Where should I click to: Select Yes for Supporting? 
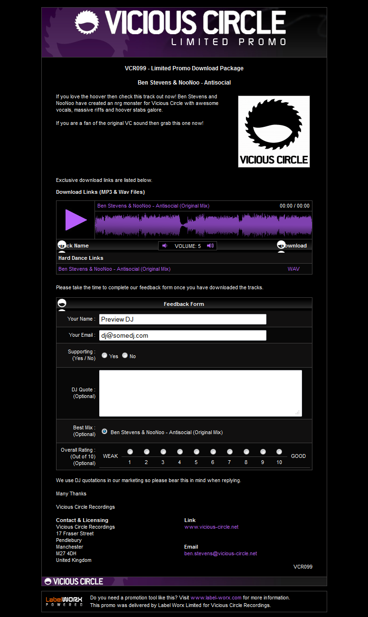pyautogui.click(x=104, y=355)
